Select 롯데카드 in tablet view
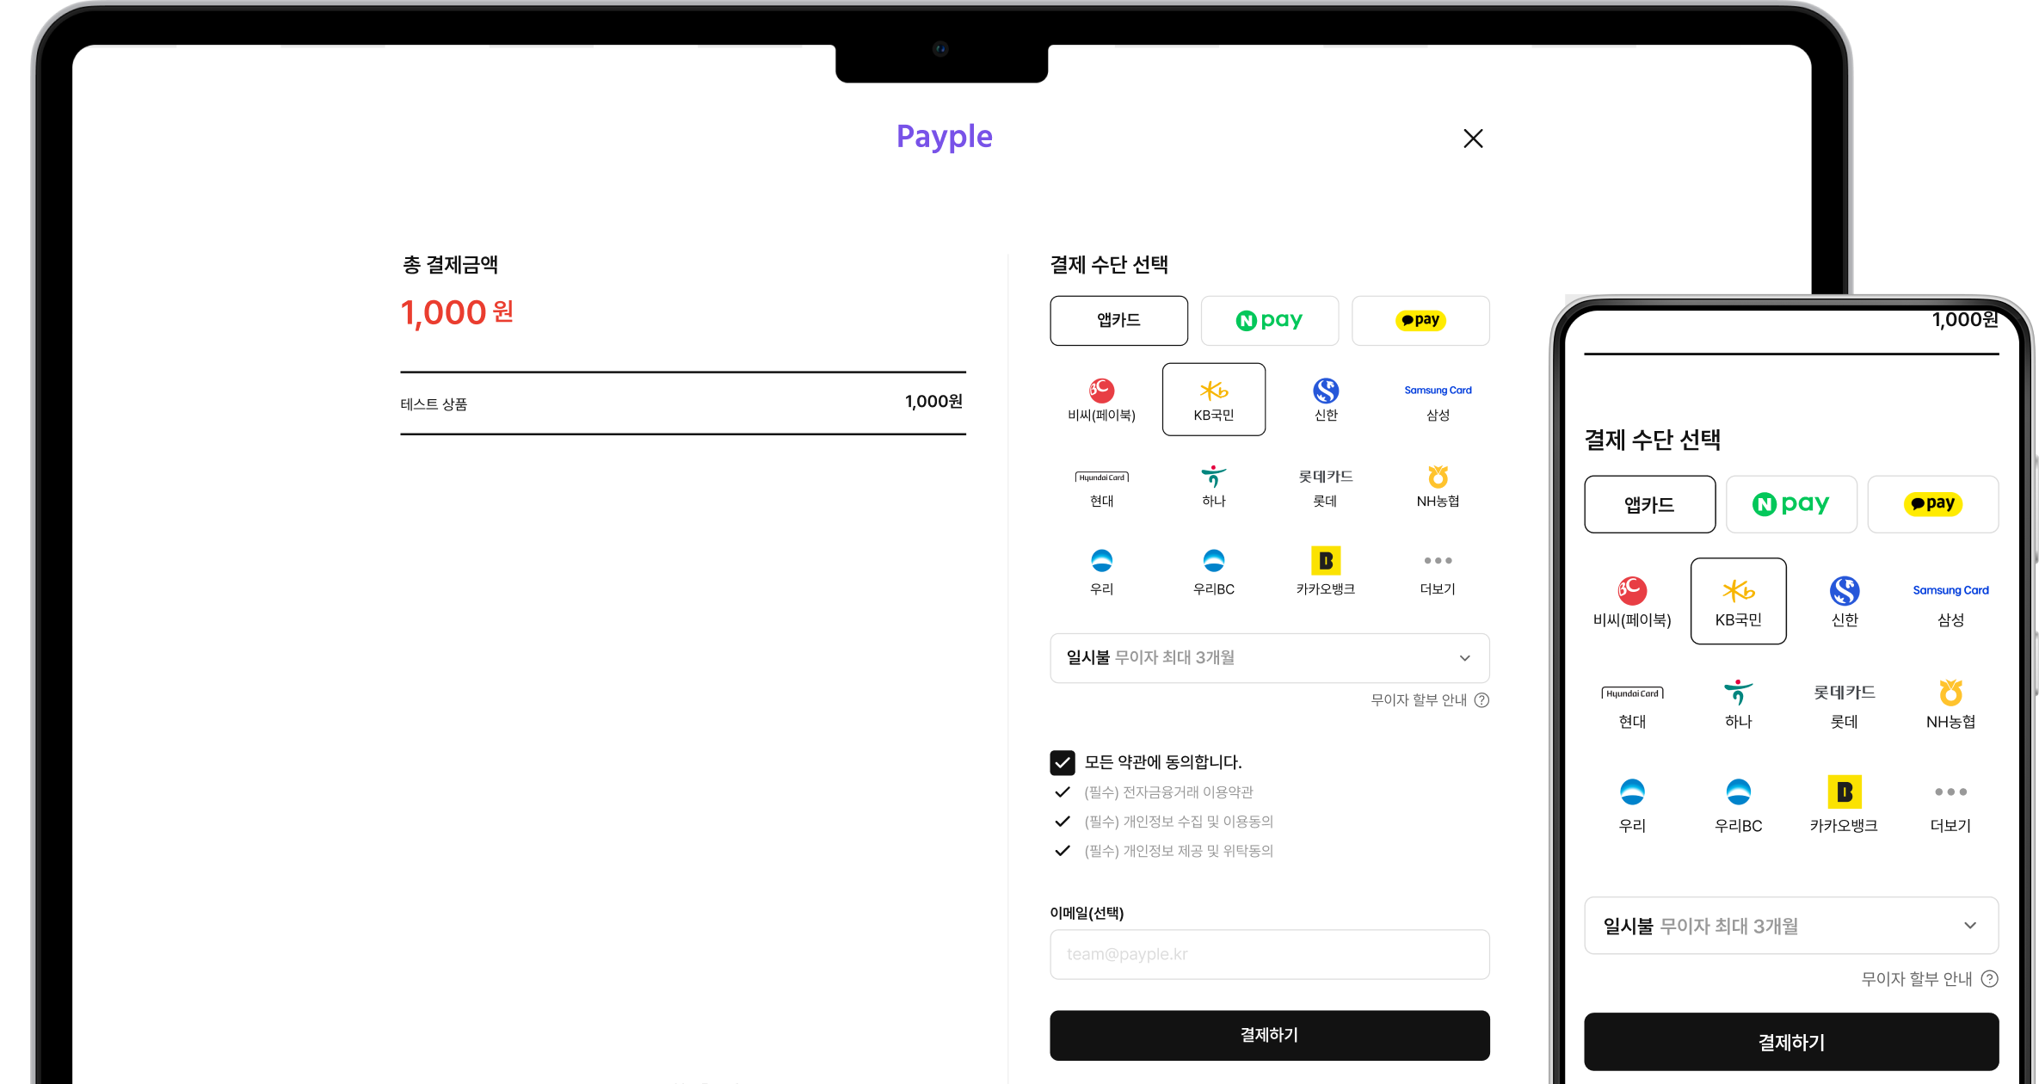 [1326, 488]
